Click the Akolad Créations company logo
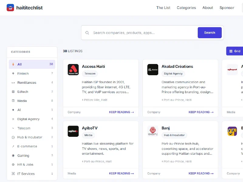This screenshot has width=243, height=182. (x=153, y=70)
